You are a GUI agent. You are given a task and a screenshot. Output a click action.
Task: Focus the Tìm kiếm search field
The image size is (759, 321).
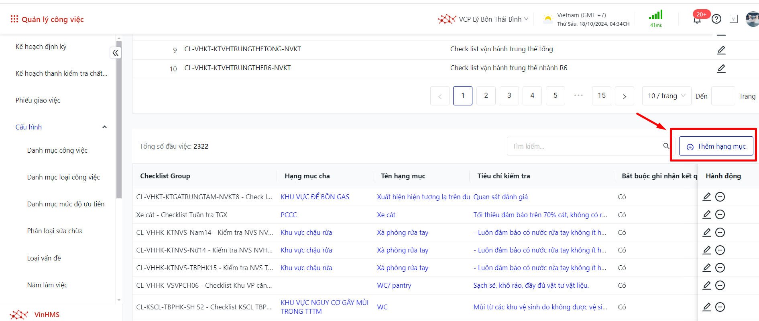(x=584, y=146)
